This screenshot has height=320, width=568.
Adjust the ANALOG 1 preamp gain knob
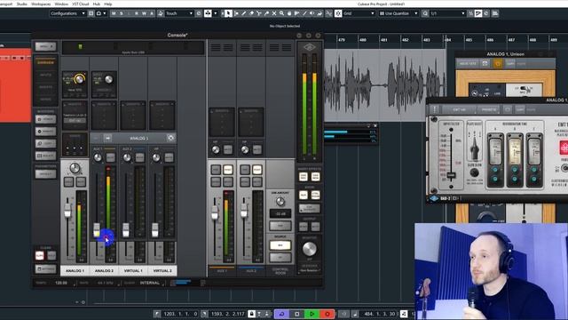[79, 79]
